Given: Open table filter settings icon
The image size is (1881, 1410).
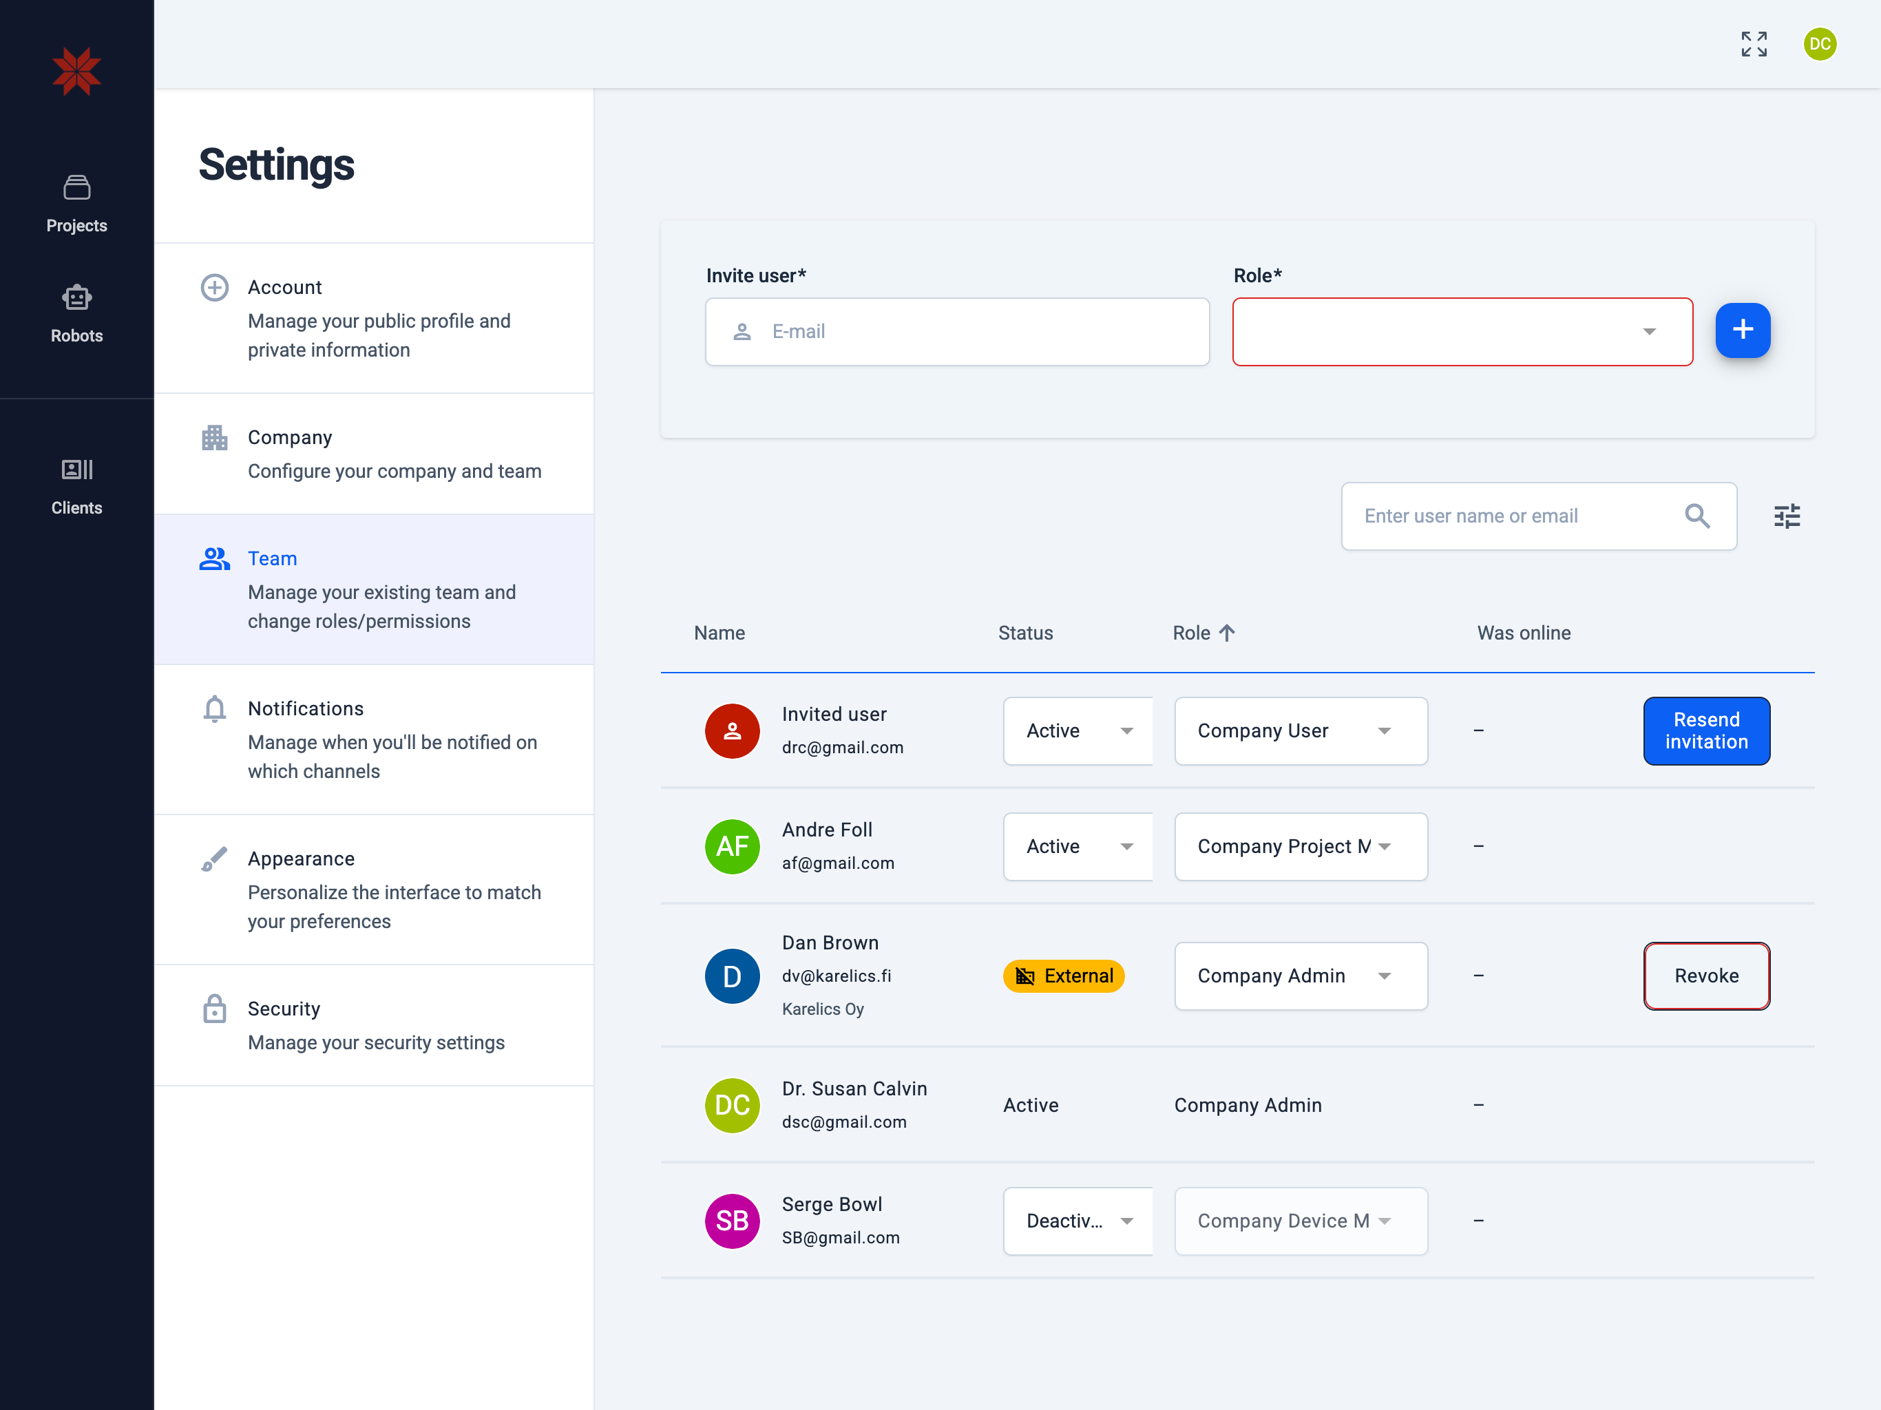Looking at the screenshot, I should point(1787,516).
